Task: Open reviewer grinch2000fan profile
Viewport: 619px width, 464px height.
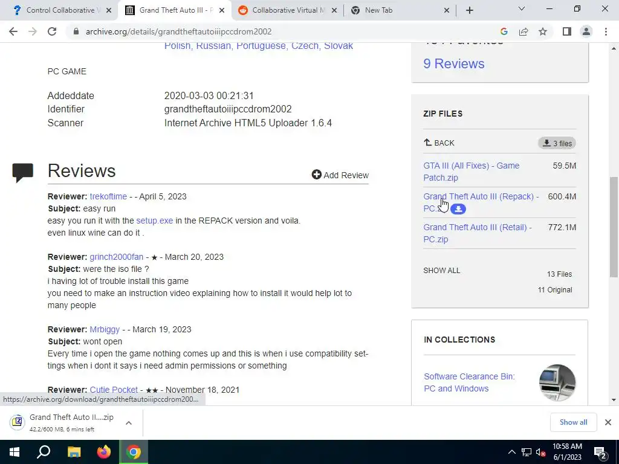Action: coord(117,257)
